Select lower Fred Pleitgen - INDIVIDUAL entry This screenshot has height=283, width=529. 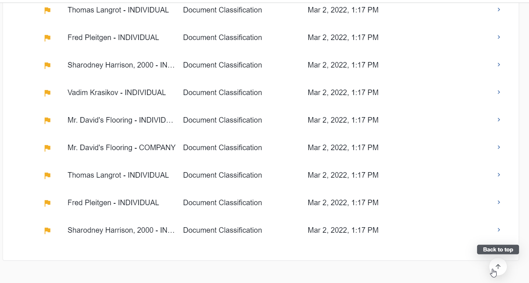[x=113, y=203]
